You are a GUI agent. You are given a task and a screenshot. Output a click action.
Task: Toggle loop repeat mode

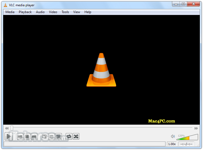coord(69,136)
